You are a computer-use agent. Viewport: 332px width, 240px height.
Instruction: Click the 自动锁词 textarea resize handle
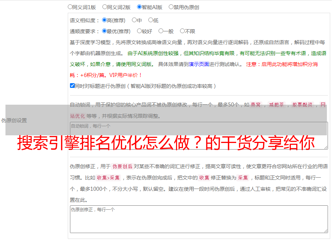(x=326, y=147)
